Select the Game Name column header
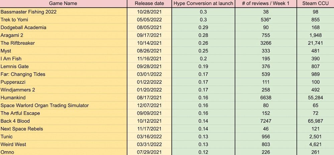The width and height of the screenshot is (334, 155). [x=63, y=4]
